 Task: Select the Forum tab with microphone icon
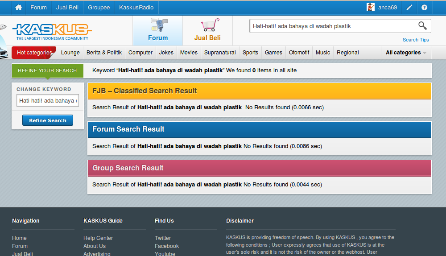[x=158, y=30]
